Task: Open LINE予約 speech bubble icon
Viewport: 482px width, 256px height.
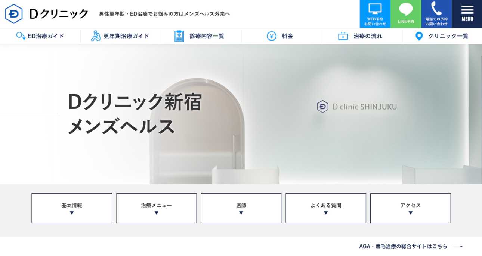Action: (x=406, y=10)
